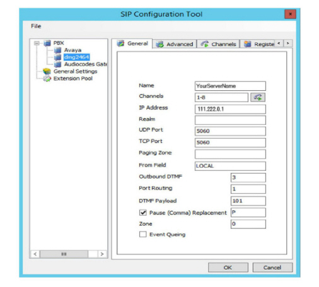
Task: Click the Paging Zone label
Action: click(155, 153)
